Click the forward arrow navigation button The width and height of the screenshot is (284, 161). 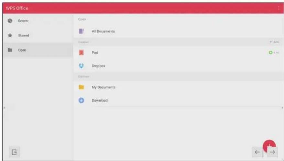click(272, 152)
